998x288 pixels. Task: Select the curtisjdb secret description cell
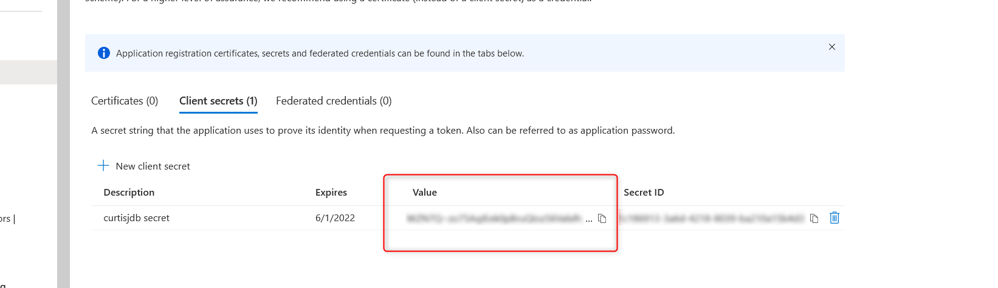(x=137, y=218)
